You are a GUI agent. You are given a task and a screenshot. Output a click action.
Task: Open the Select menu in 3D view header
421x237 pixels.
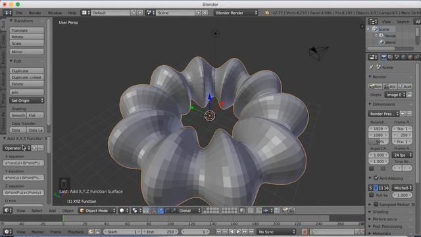(x=37, y=211)
